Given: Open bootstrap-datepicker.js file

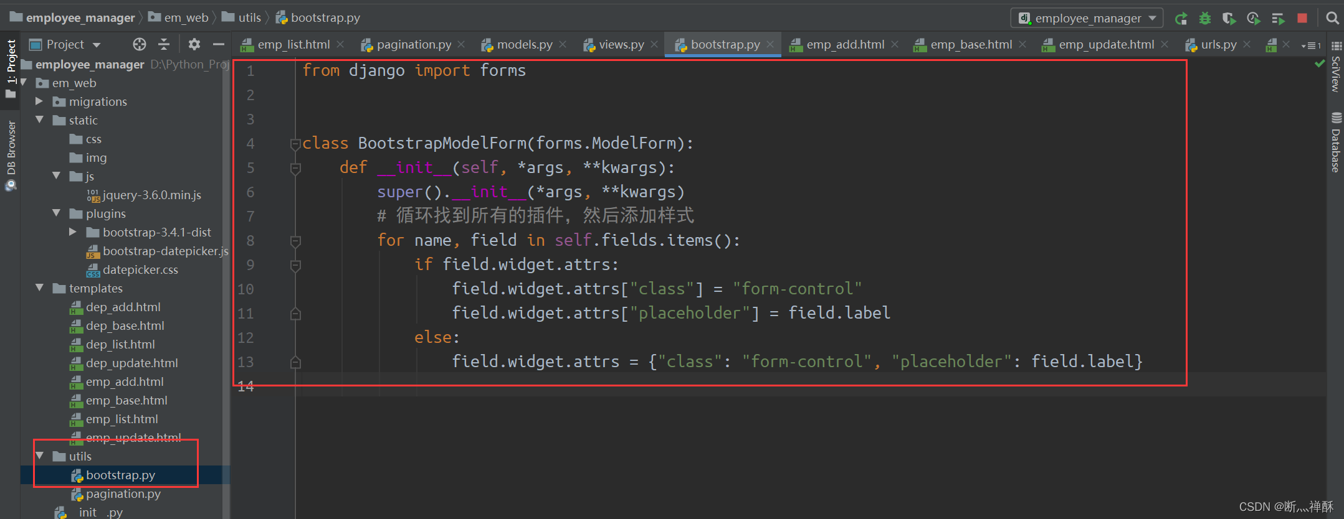Looking at the screenshot, I should (157, 251).
